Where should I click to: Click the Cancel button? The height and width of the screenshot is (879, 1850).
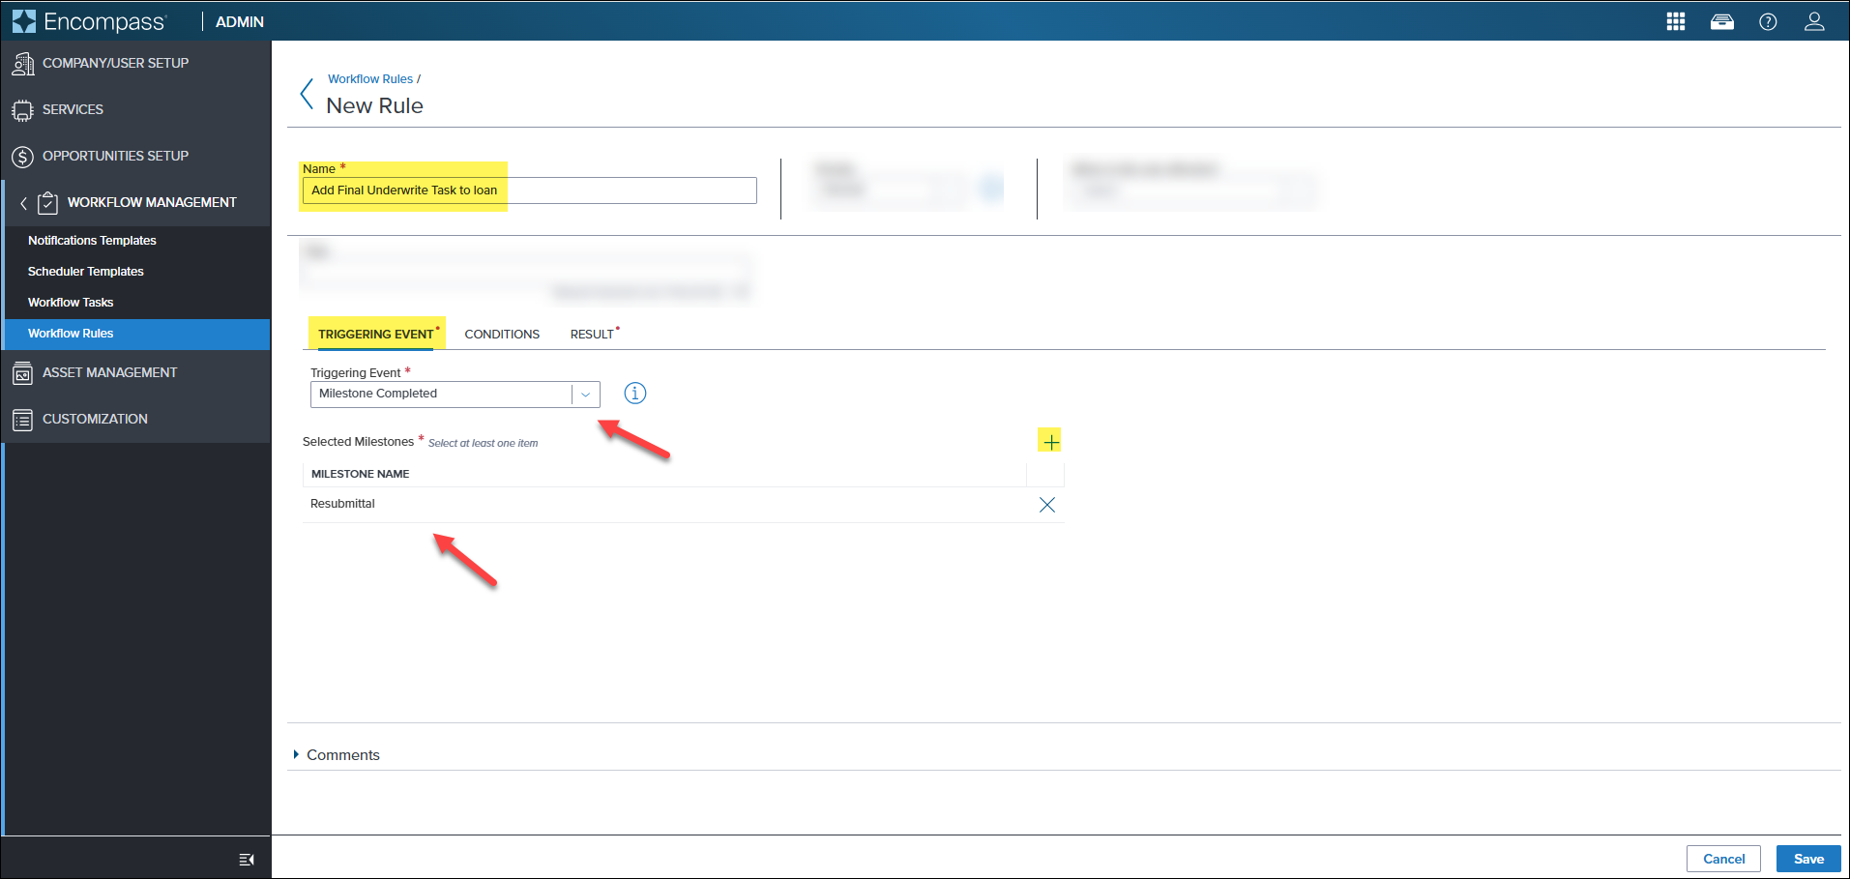click(x=1723, y=859)
